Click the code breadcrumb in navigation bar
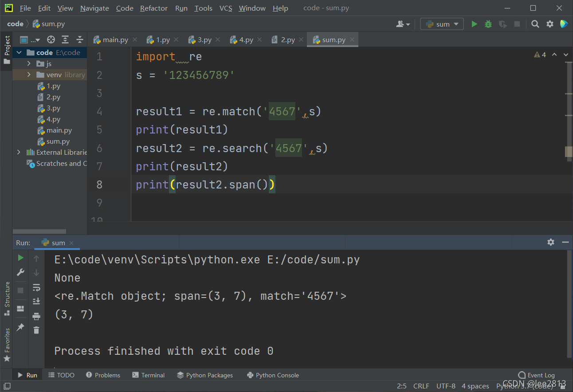The width and height of the screenshot is (573, 392). click(x=15, y=24)
